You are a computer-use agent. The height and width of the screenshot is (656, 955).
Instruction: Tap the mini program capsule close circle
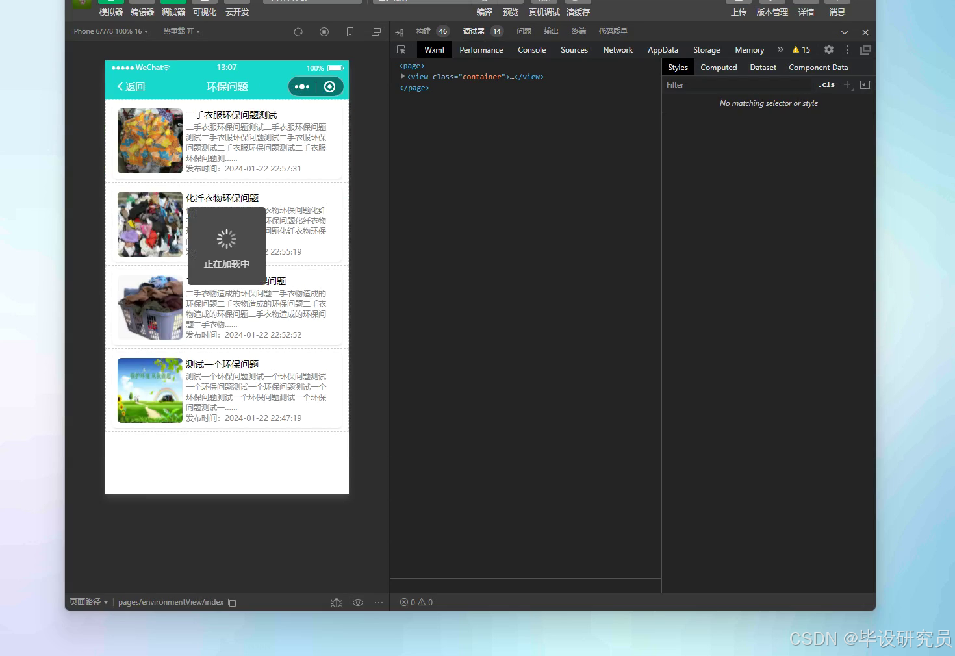(329, 86)
